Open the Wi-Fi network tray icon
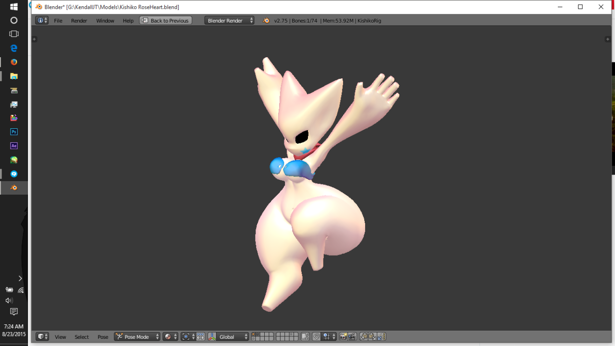615x346 pixels. click(x=21, y=290)
